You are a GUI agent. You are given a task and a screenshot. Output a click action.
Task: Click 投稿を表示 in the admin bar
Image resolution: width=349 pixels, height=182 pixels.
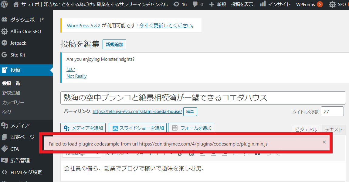click(x=242, y=4)
